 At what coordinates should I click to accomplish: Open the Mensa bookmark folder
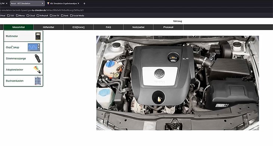point(20,15)
